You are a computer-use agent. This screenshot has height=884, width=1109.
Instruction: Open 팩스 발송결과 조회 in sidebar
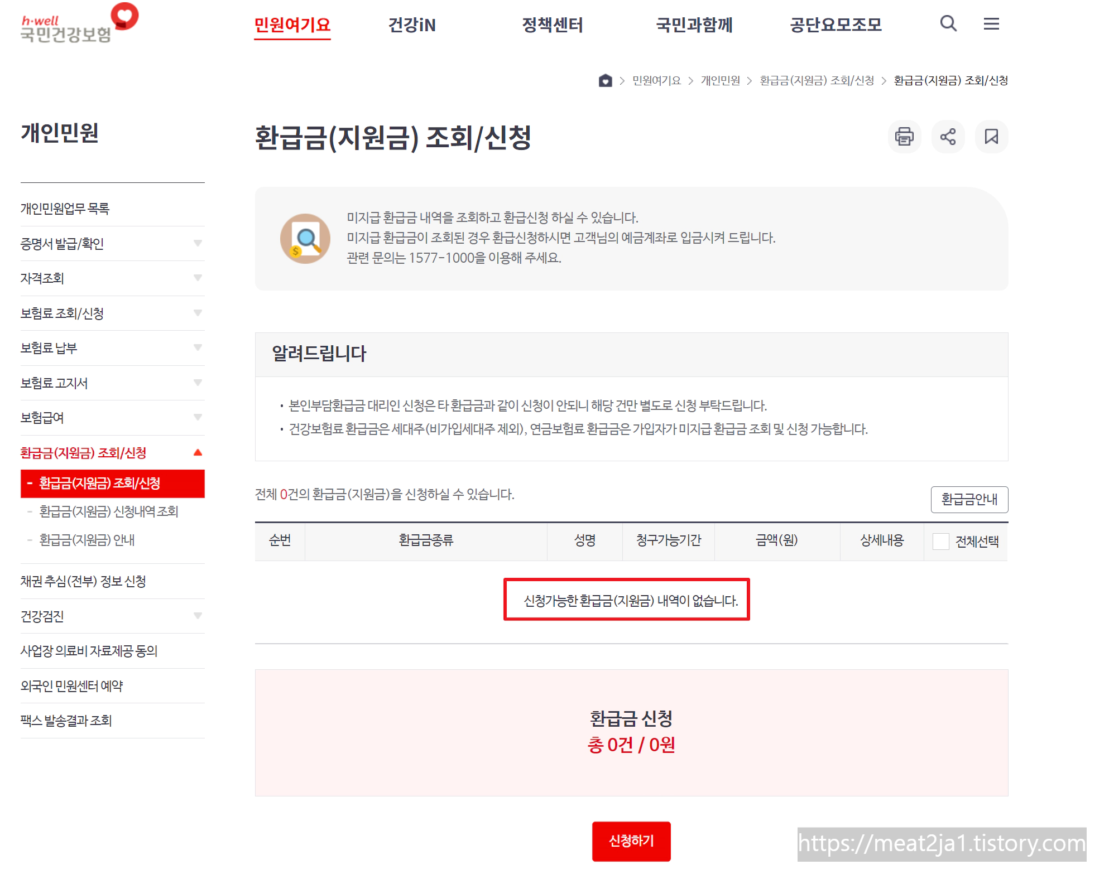point(66,721)
